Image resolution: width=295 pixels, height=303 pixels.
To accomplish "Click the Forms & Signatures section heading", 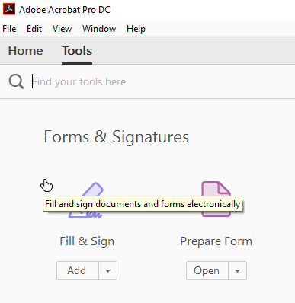I will 117,137.
